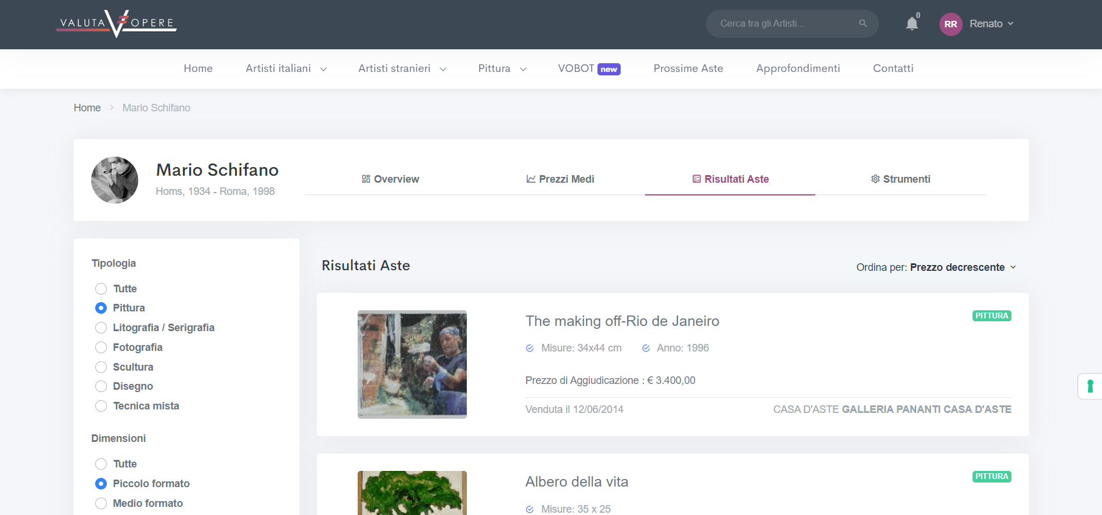The width and height of the screenshot is (1102, 515).
Task: Click Mario Schifano's portrait photo
Action: click(x=115, y=180)
